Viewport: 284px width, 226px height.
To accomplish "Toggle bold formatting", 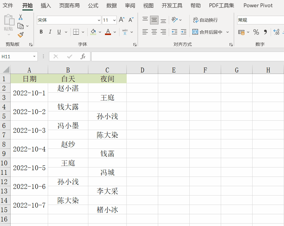I will point(41,32).
